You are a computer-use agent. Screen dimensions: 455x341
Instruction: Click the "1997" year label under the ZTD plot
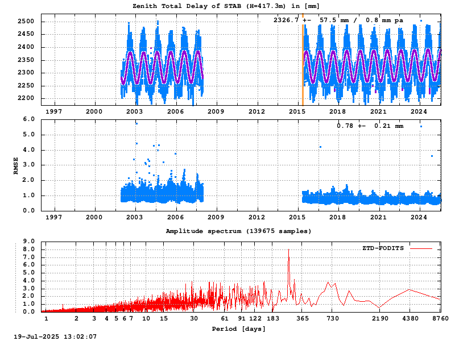click(53, 111)
